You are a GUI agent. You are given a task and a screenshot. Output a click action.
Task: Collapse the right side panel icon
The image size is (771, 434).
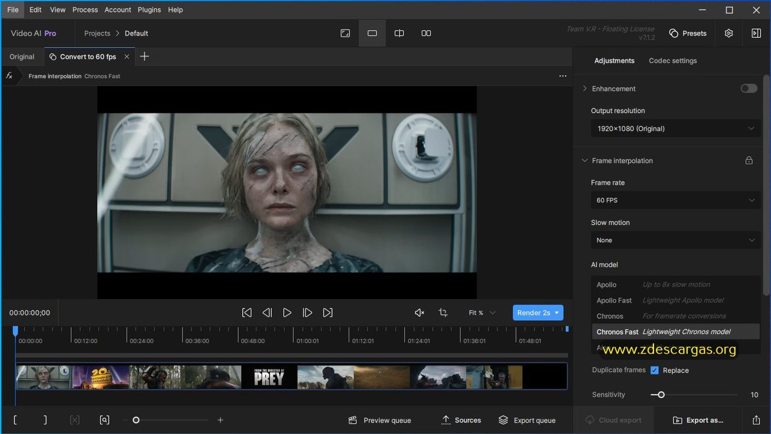point(756,33)
